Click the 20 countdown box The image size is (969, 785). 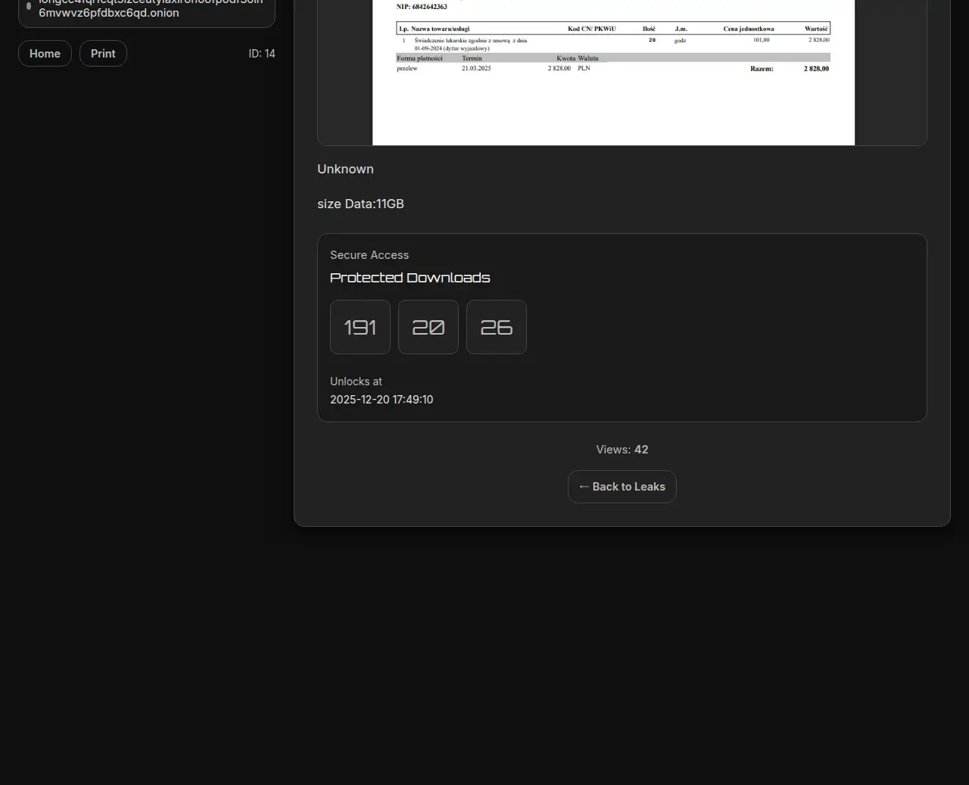point(428,327)
